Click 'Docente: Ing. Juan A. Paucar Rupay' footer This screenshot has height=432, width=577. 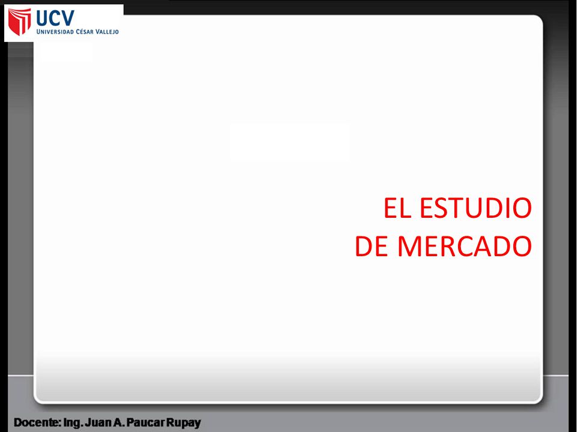pyautogui.click(x=107, y=422)
